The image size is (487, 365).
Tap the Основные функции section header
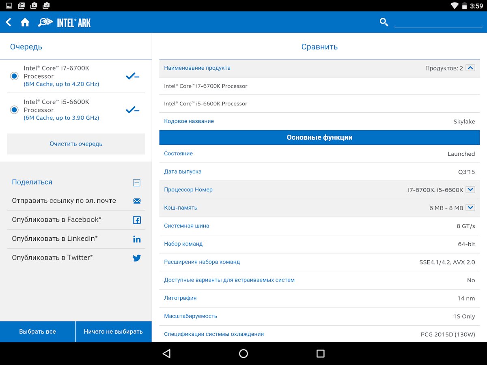(x=319, y=137)
